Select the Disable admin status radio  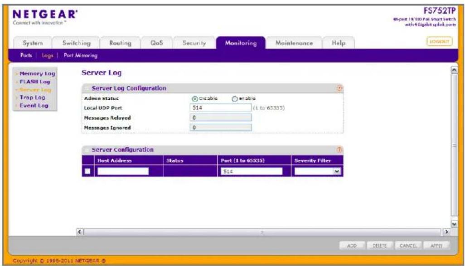[x=194, y=99]
